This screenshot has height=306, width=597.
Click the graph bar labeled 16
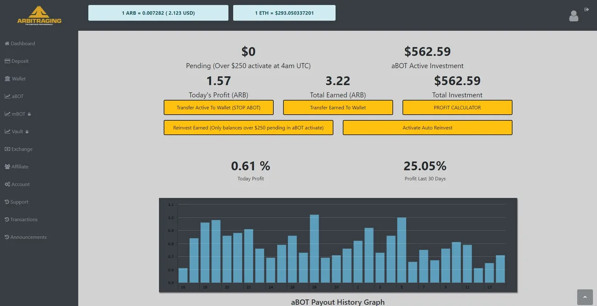183,275
